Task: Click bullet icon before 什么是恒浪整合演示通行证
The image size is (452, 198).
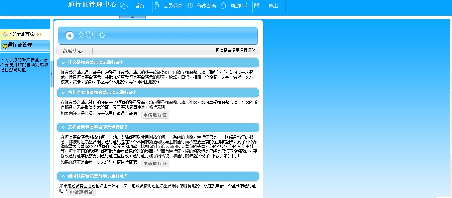Action: (x=63, y=62)
